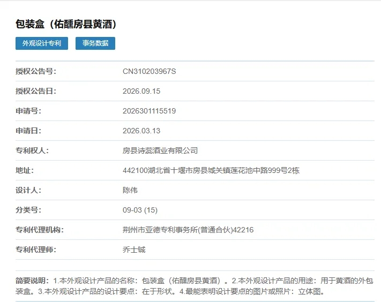Click the 专利代理机构 field label
381x302 pixels.
(40, 230)
